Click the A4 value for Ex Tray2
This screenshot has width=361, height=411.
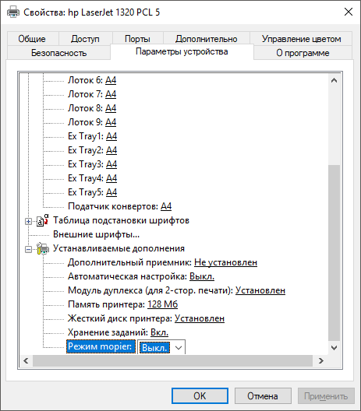coord(111,150)
